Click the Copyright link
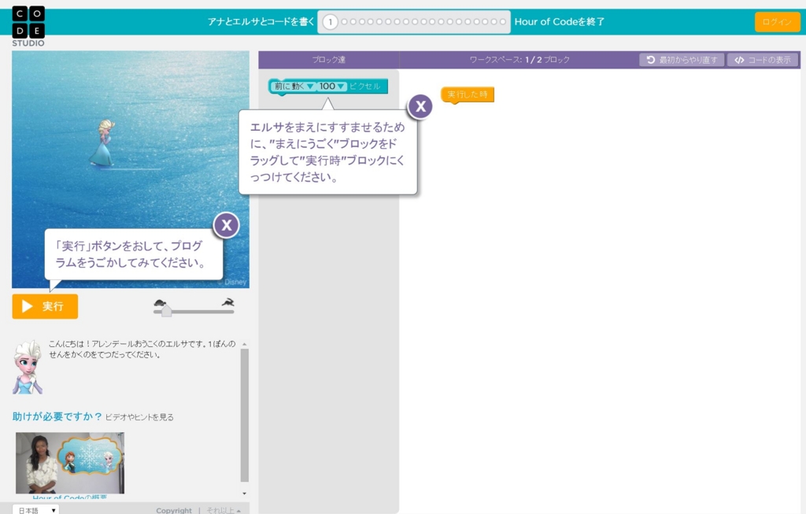The width and height of the screenshot is (806, 514). tap(174, 510)
